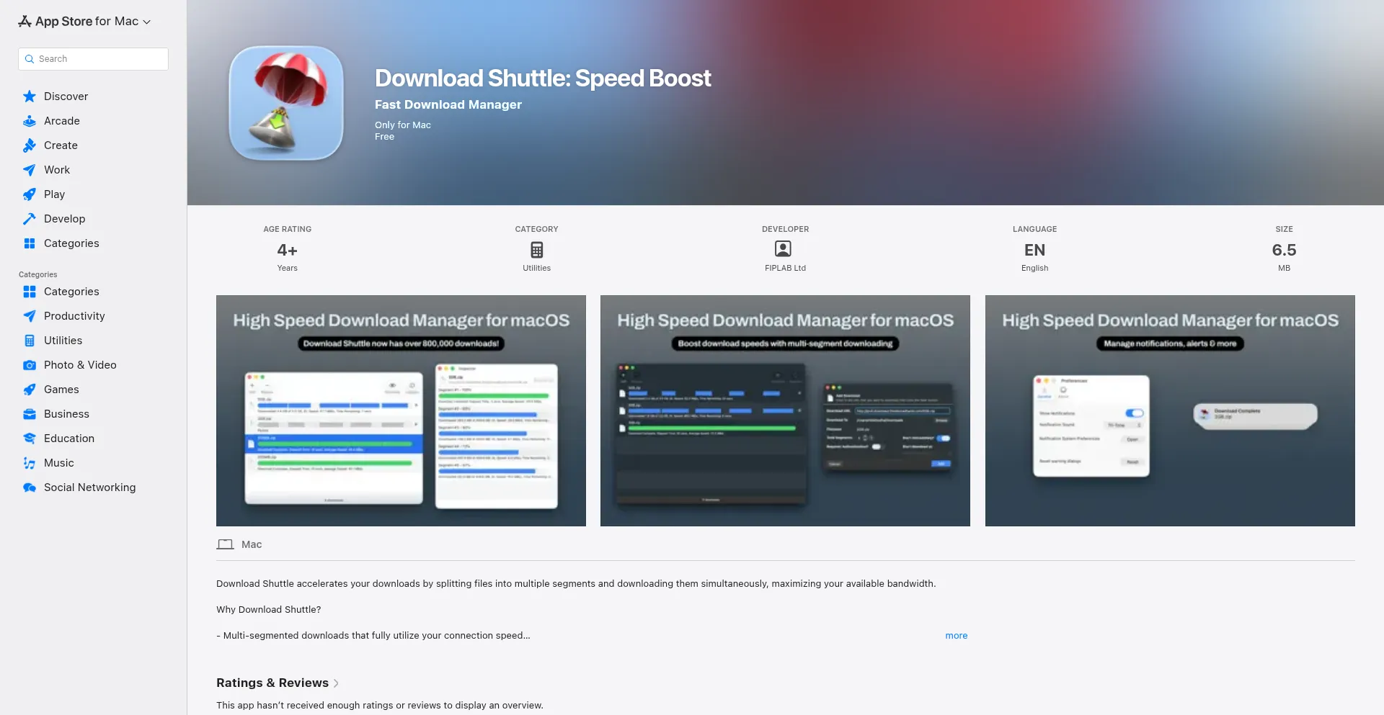Click the calculator icon under CATEGORY heading

pos(537,250)
